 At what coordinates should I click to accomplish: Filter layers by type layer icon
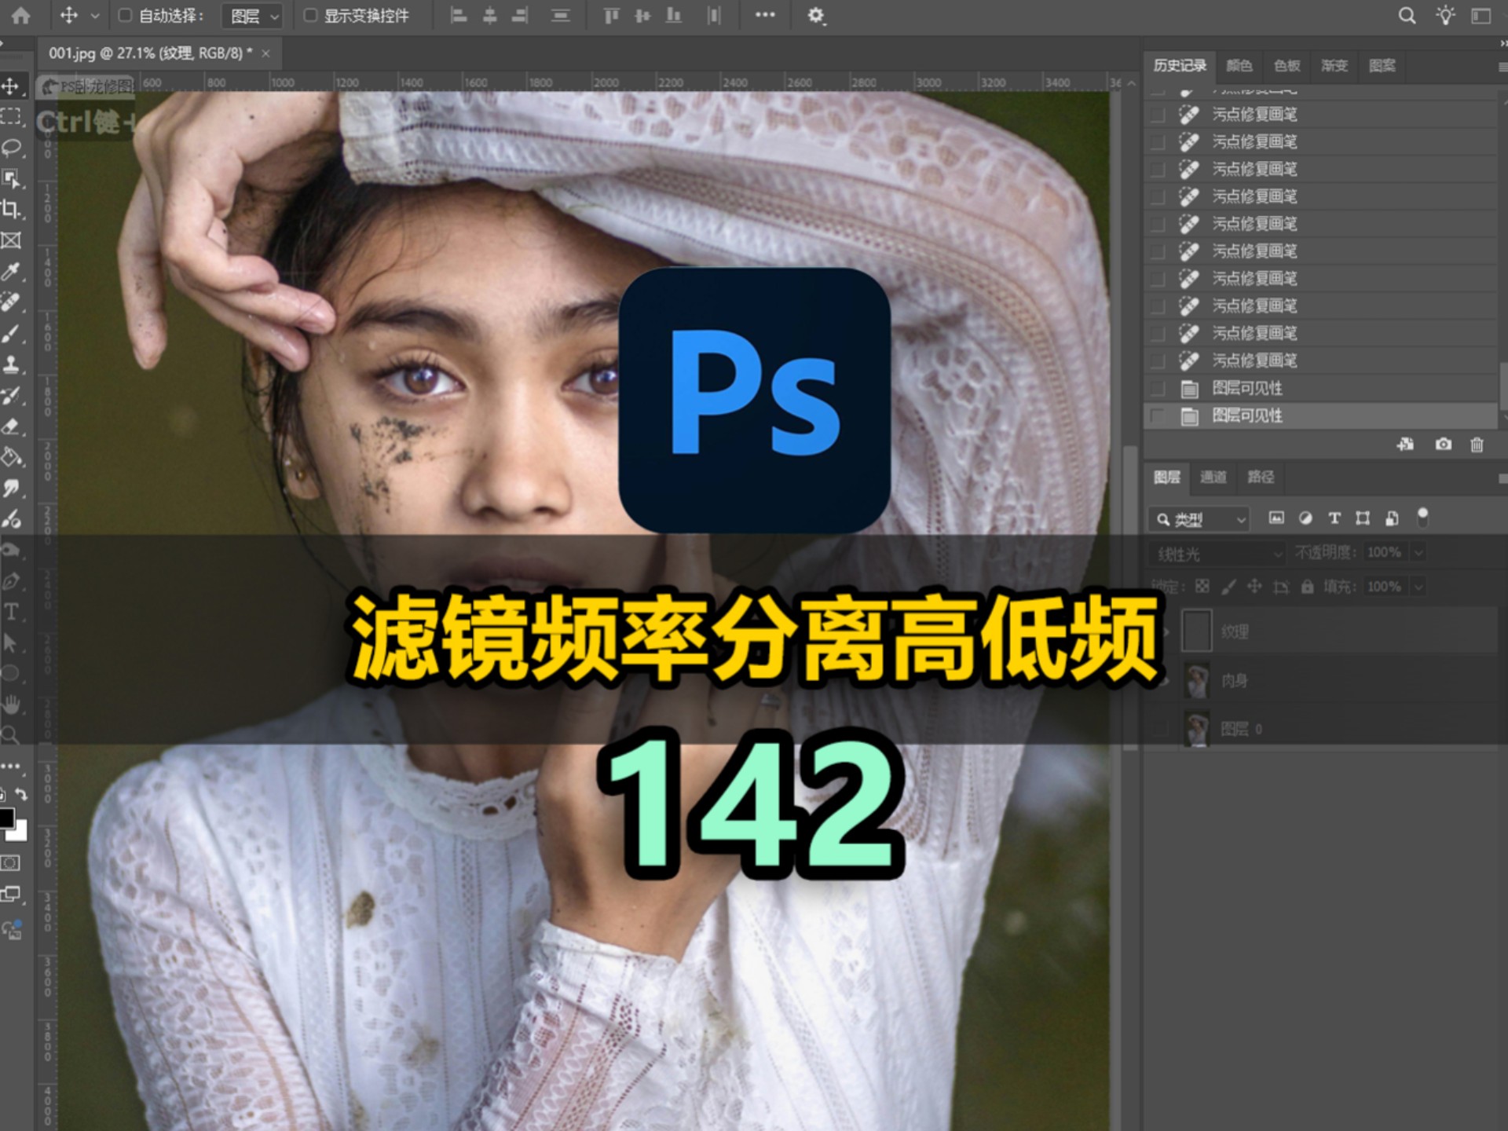(1334, 518)
